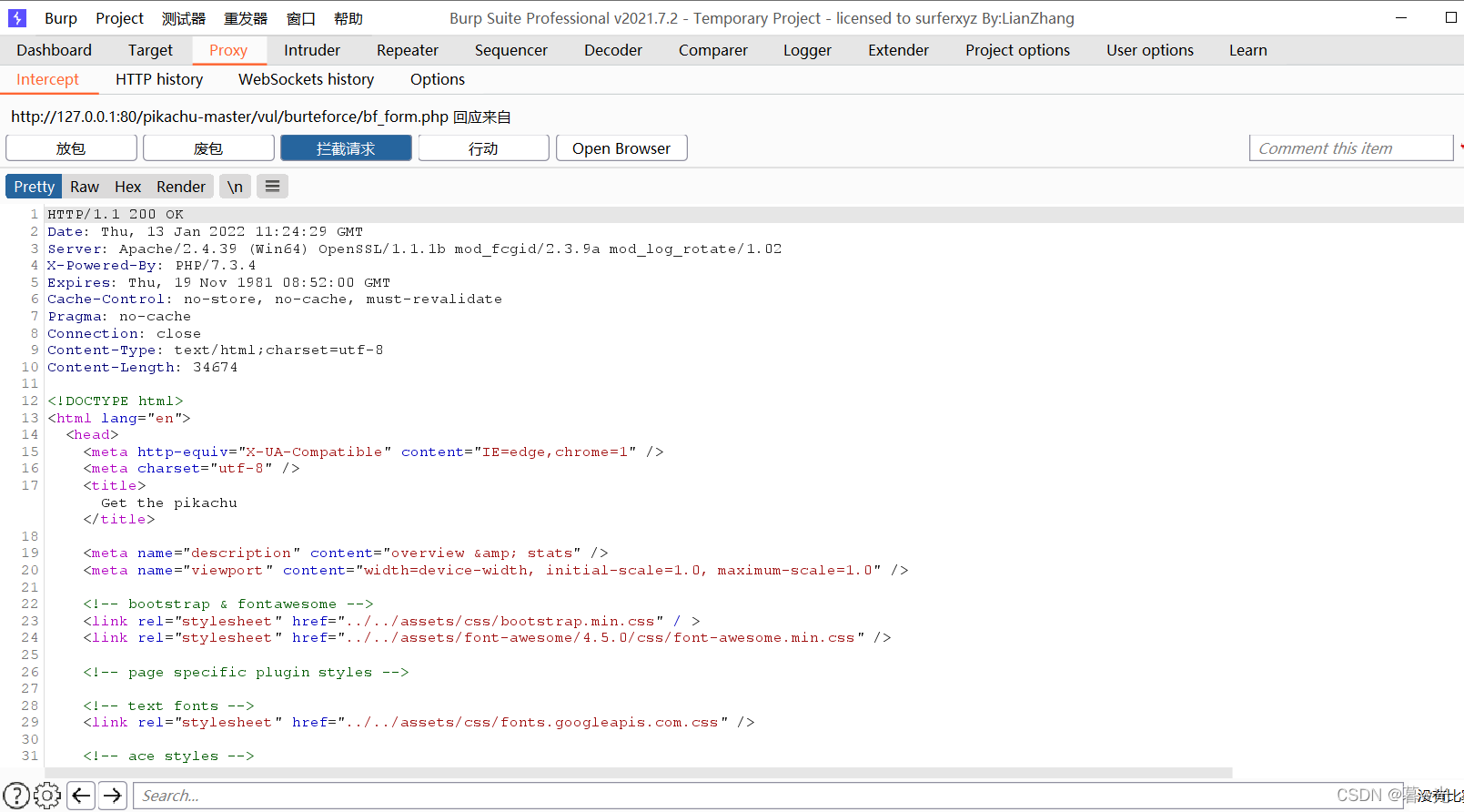Open the proxy Options sub-tab
Viewport: 1464px width, 812px height.
[438, 79]
